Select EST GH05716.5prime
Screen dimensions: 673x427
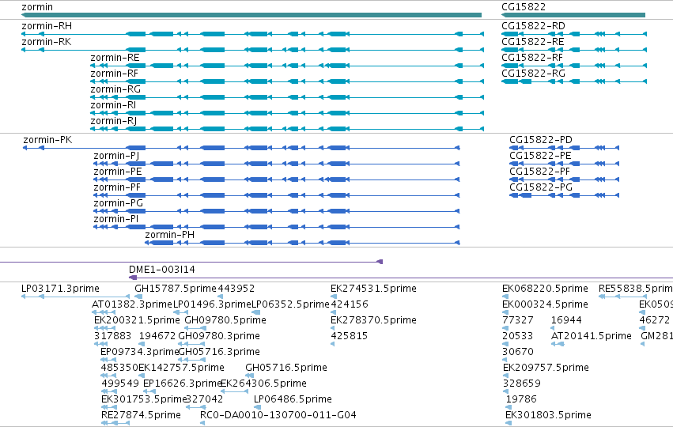(x=286, y=368)
